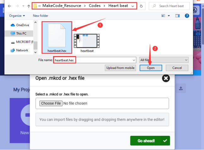Viewport: 204px width, 150px height.
Task: Toggle the preview pane
Action: point(178,16)
